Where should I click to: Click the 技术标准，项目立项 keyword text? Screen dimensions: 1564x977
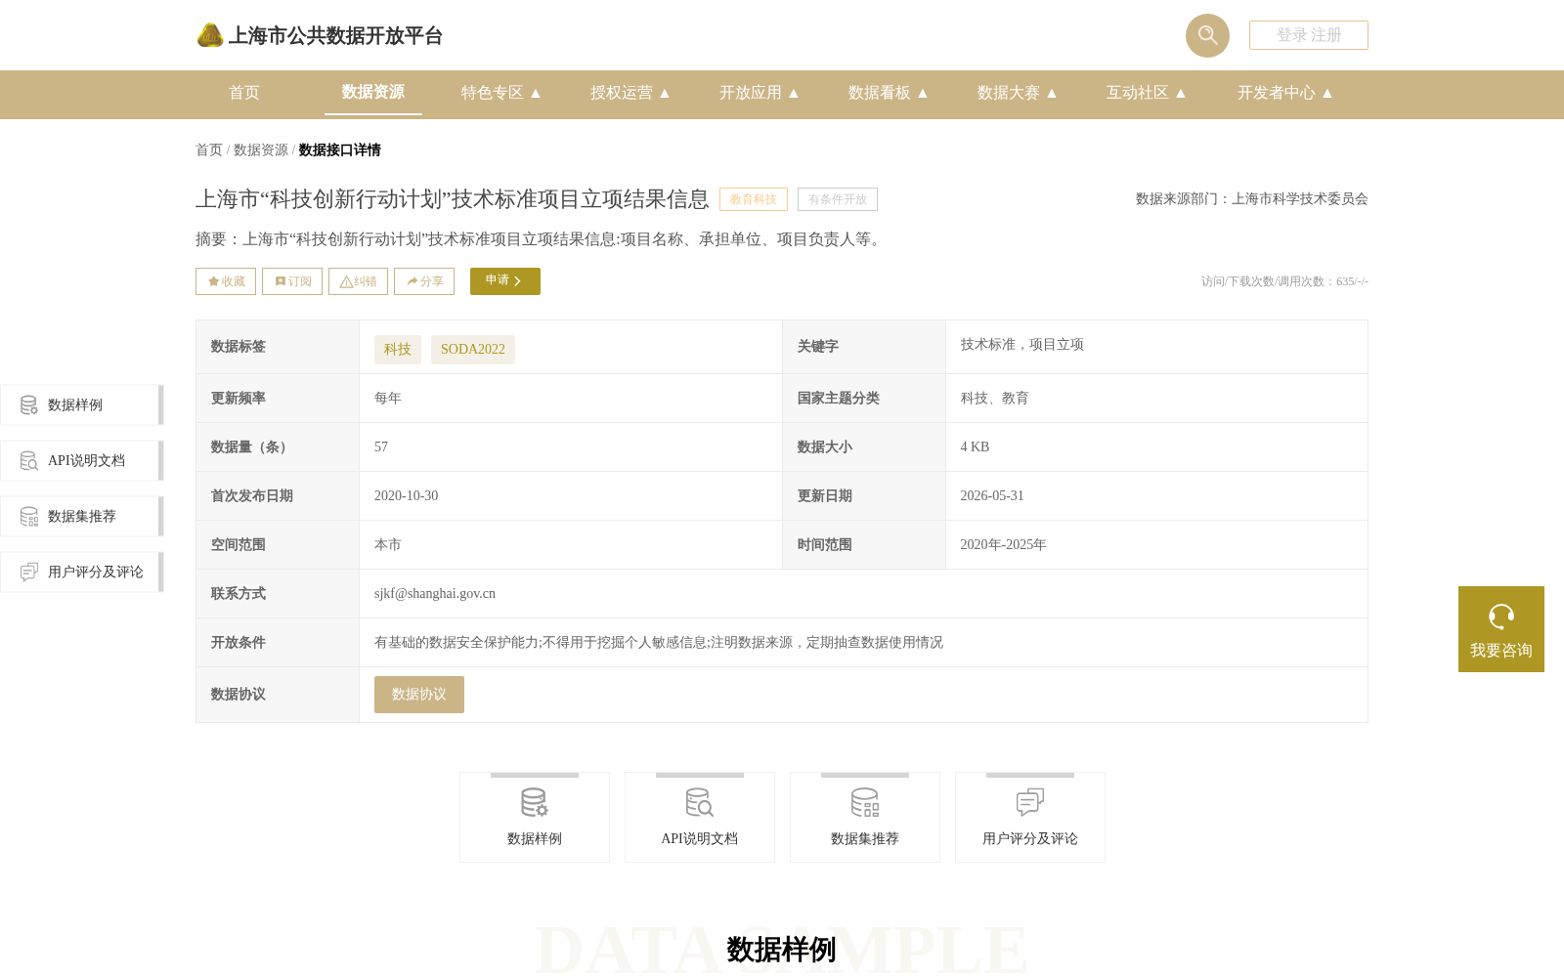[1022, 344]
